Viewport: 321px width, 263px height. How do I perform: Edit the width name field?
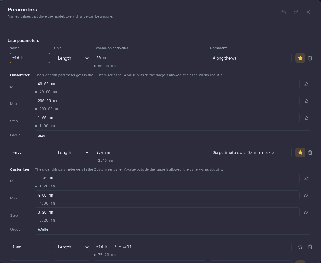(x=30, y=58)
